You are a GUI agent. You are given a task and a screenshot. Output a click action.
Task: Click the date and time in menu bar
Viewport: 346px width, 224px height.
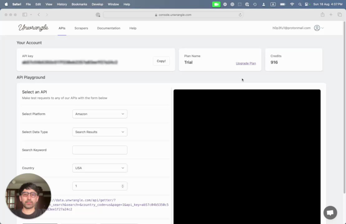(328, 4)
